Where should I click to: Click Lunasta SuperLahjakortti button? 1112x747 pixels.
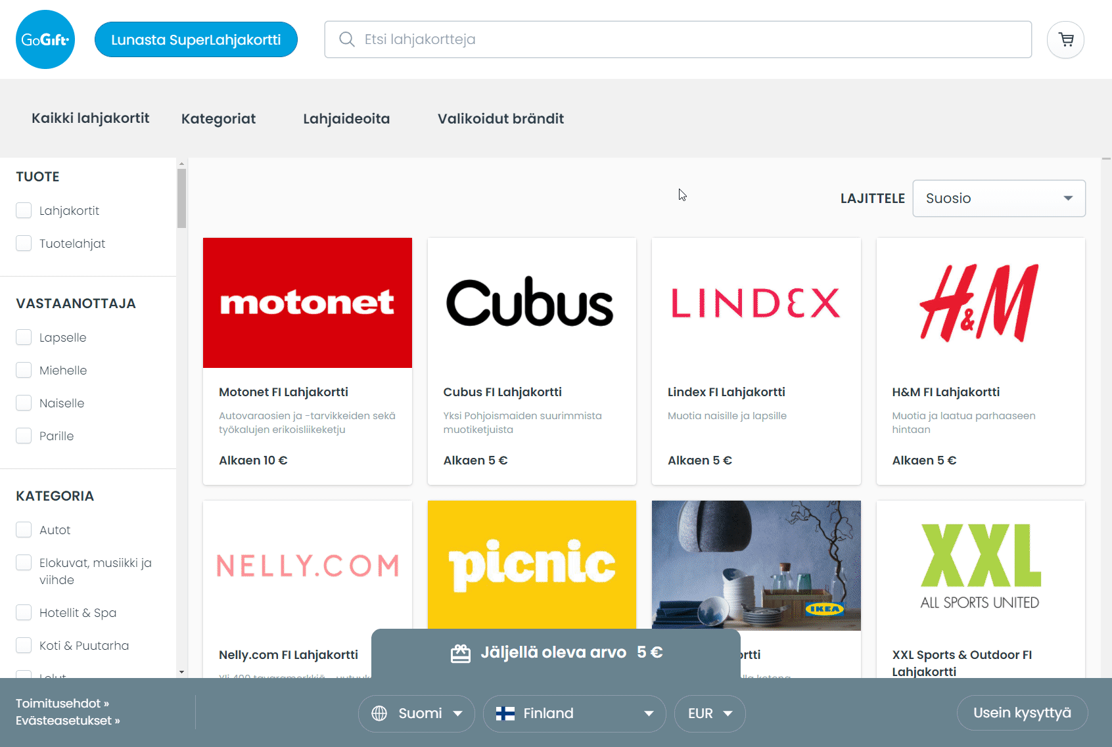click(x=196, y=39)
